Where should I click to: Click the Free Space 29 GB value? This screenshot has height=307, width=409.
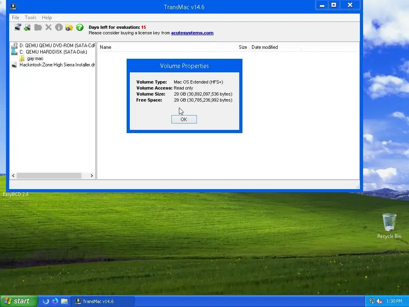tap(203, 100)
